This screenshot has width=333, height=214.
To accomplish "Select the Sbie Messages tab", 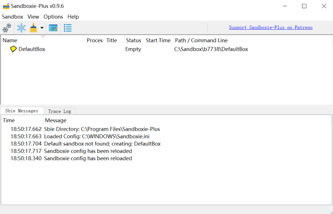I will [22, 111].
